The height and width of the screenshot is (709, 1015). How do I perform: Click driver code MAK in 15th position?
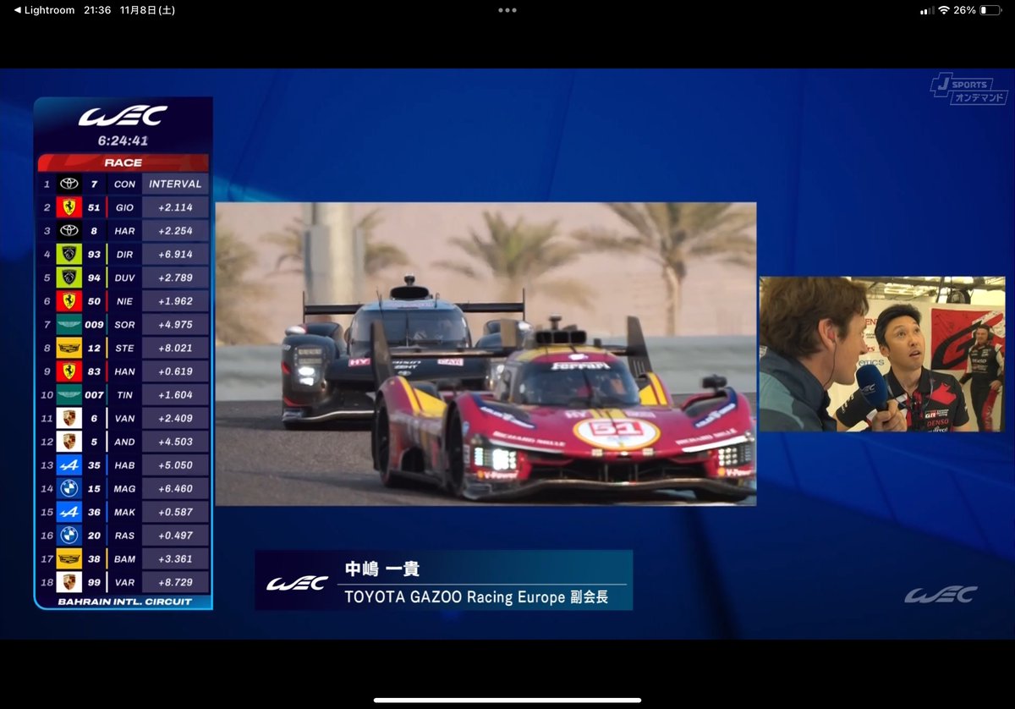pyautogui.click(x=124, y=512)
